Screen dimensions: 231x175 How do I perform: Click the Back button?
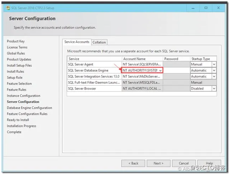(133, 163)
